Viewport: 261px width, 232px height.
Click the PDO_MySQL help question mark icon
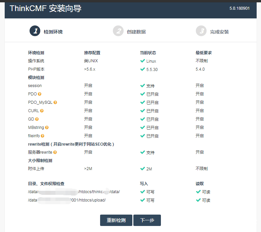(x=55, y=102)
